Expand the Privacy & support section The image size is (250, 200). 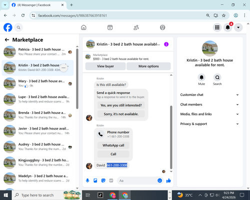209,124
